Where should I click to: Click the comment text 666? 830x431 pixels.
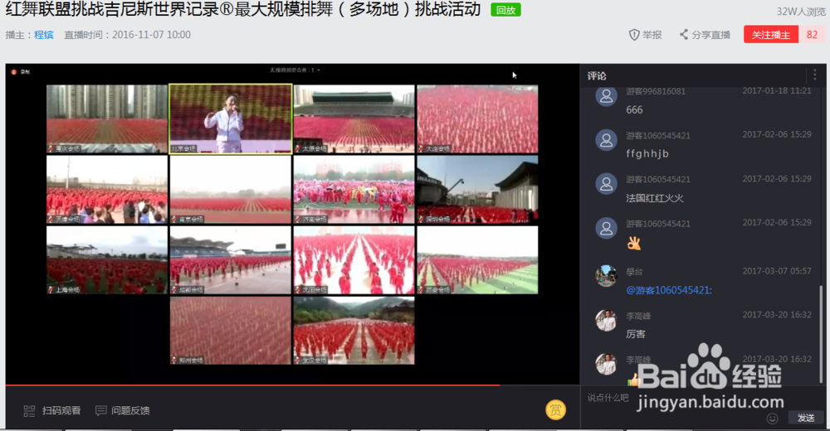point(634,110)
